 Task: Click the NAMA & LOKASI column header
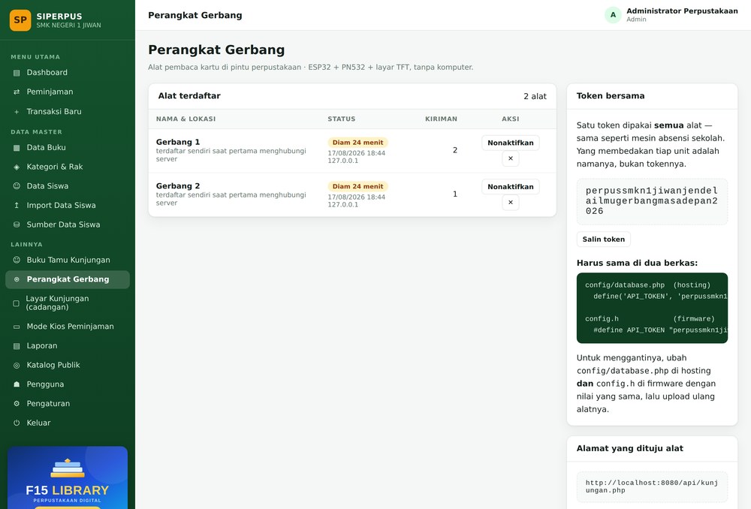(x=185, y=119)
